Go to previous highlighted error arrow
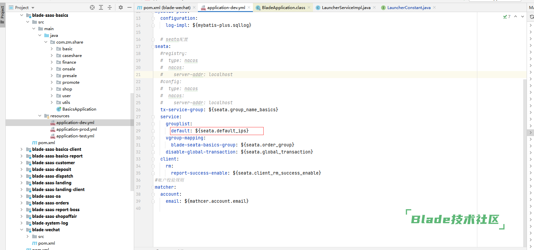The height and width of the screenshot is (250, 534). pyautogui.click(x=516, y=16)
